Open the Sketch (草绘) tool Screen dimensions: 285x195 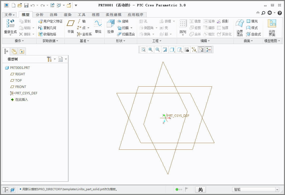pyautogui.click(x=98, y=26)
